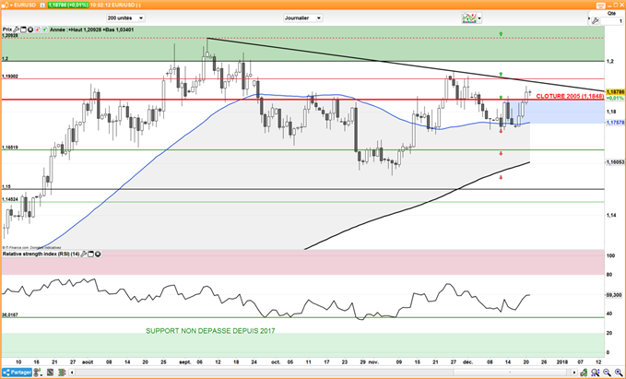This screenshot has width=626, height=379.
Task: Click the zoom out magnifier icon
Action: click(x=608, y=373)
